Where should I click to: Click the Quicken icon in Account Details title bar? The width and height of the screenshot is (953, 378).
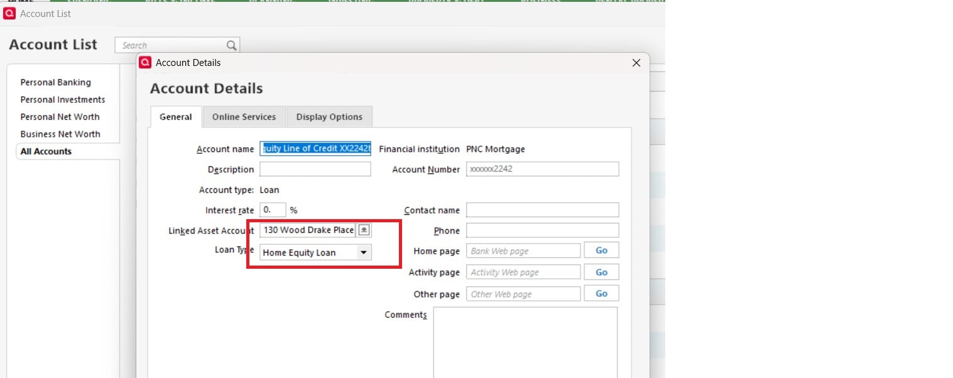point(145,62)
